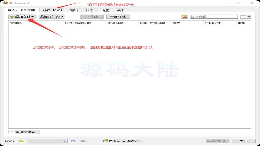260x146 pixels.
Task: Switch to the 输出 tab
Action: [74, 10]
